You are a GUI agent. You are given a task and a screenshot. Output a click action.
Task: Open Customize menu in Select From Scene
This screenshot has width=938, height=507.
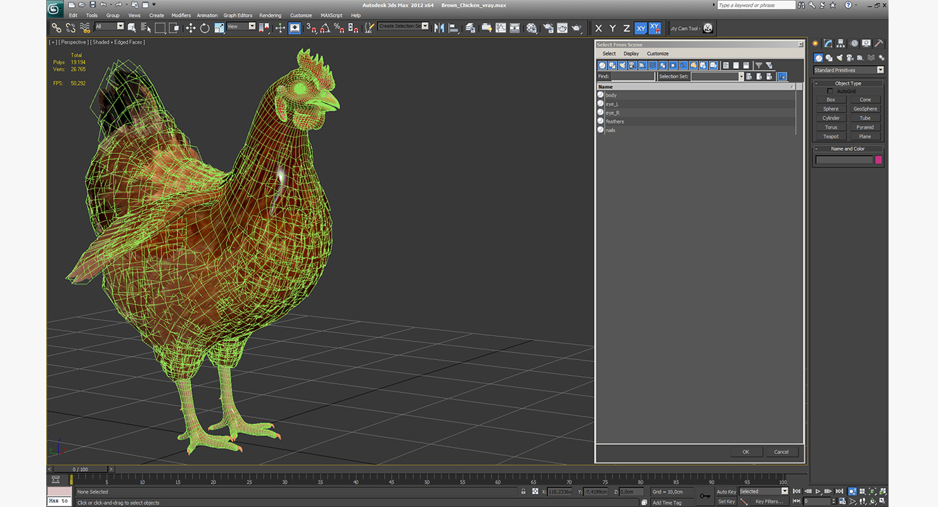(x=658, y=54)
